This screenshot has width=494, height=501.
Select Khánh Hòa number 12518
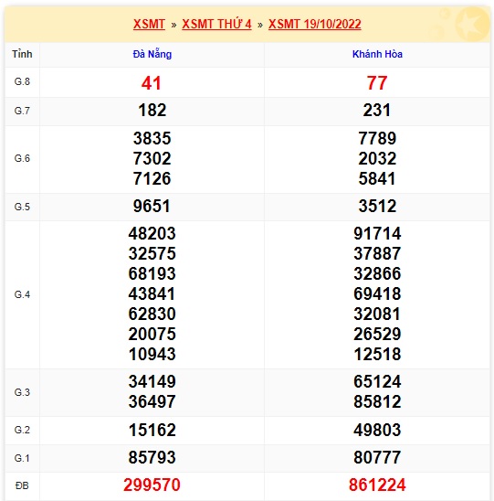377,355
